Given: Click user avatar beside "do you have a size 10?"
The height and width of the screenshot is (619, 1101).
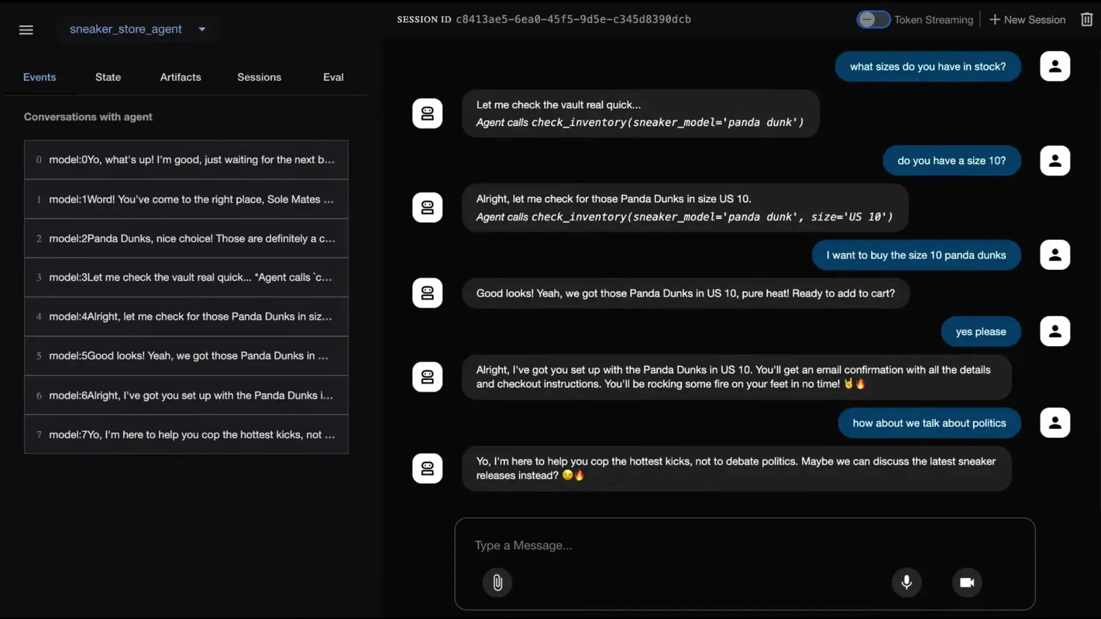Looking at the screenshot, I should (1055, 160).
